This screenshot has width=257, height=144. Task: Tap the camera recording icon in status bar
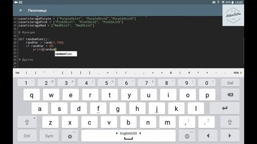point(16,2)
